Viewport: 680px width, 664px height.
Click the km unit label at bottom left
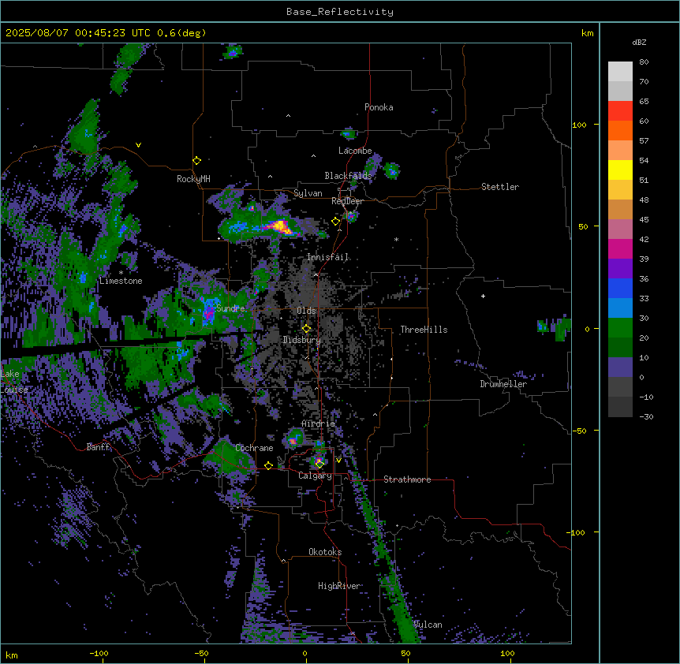pos(12,655)
